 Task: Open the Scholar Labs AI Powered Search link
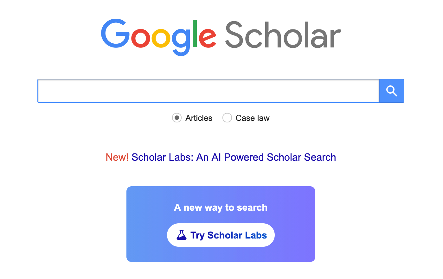click(234, 157)
